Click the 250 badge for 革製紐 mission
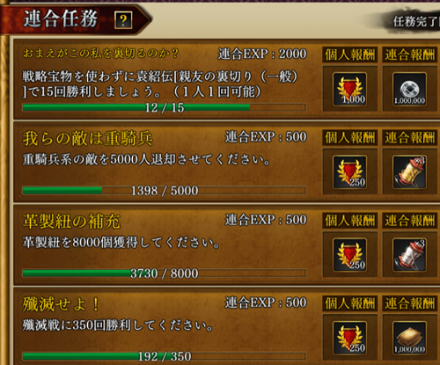Image resolution: width=440 pixels, height=365 pixels. point(349,255)
